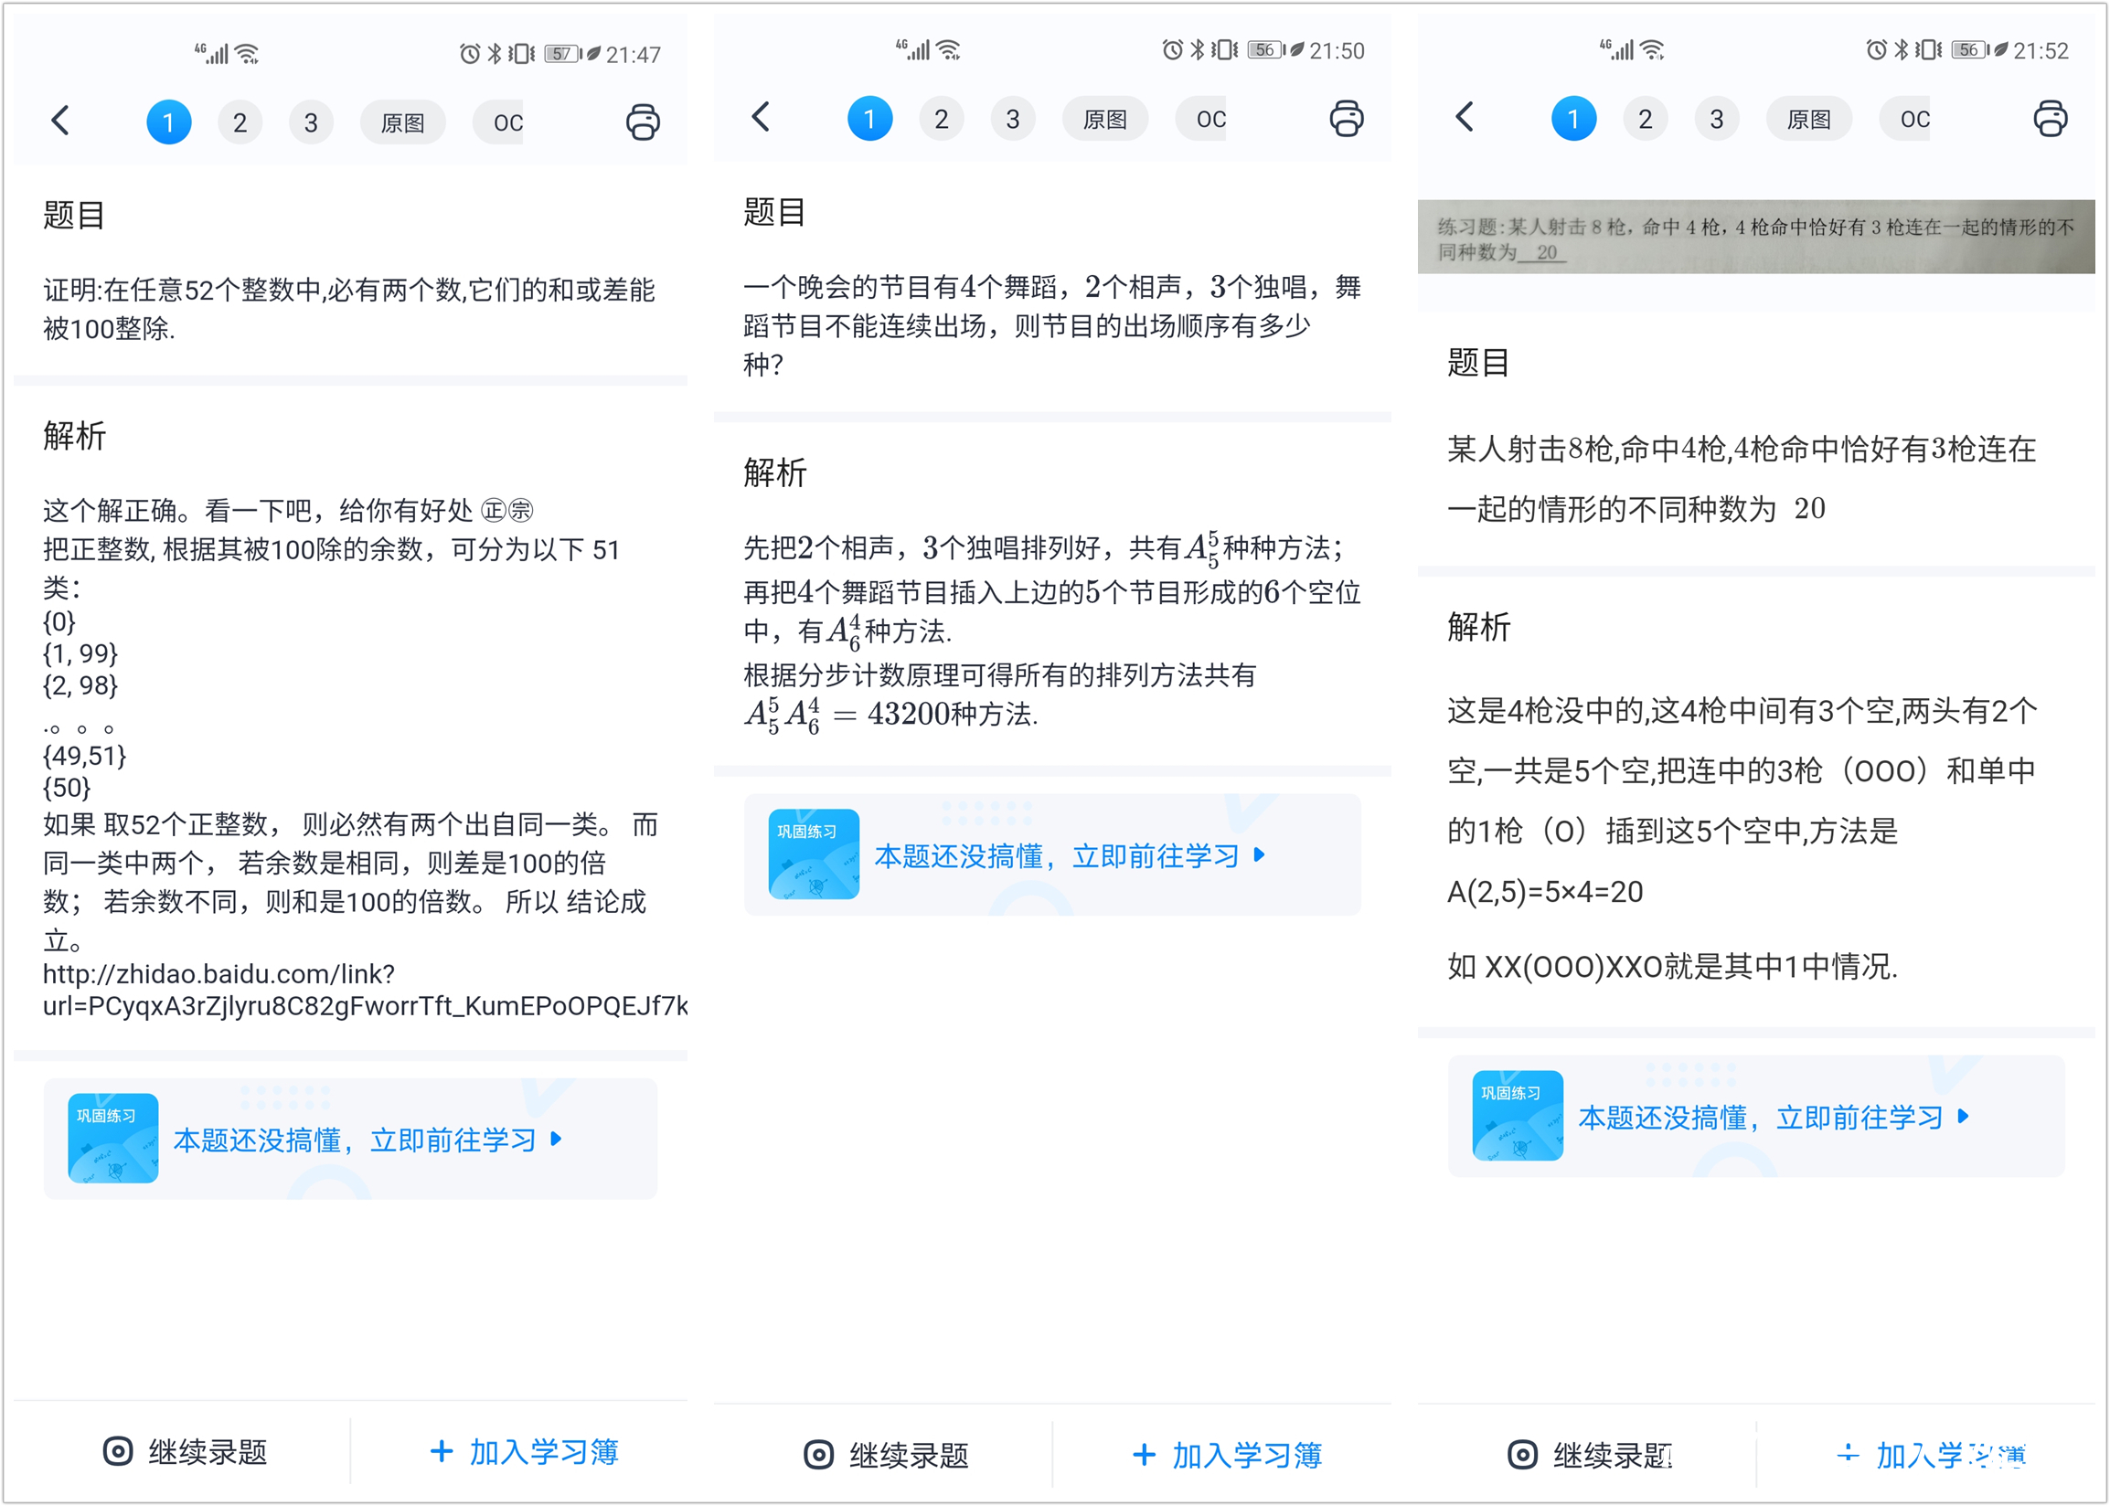This screenshot has width=2110, height=1506.
Task: Tap the back arrow on the middle screen
Action: point(761,118)
